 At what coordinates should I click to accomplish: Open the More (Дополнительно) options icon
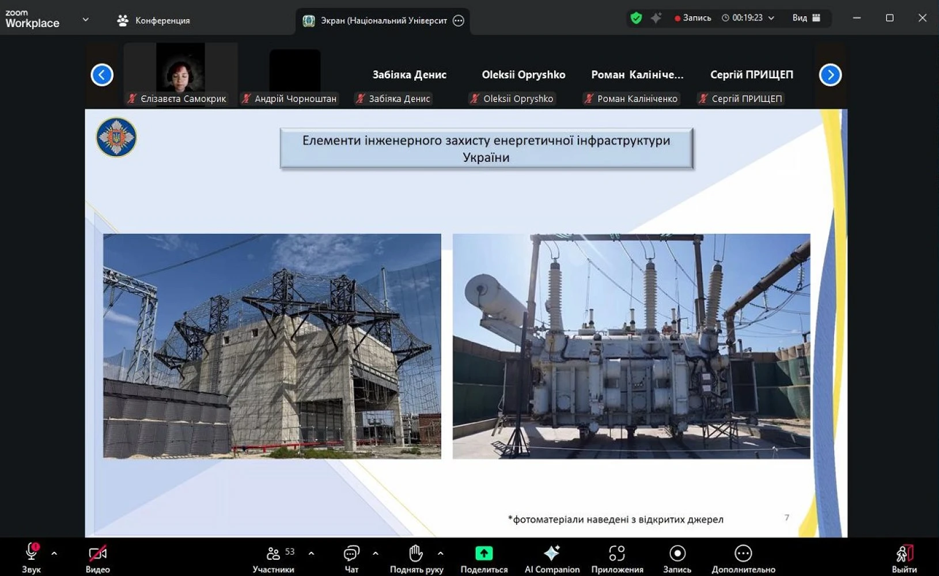click(743, 554)
